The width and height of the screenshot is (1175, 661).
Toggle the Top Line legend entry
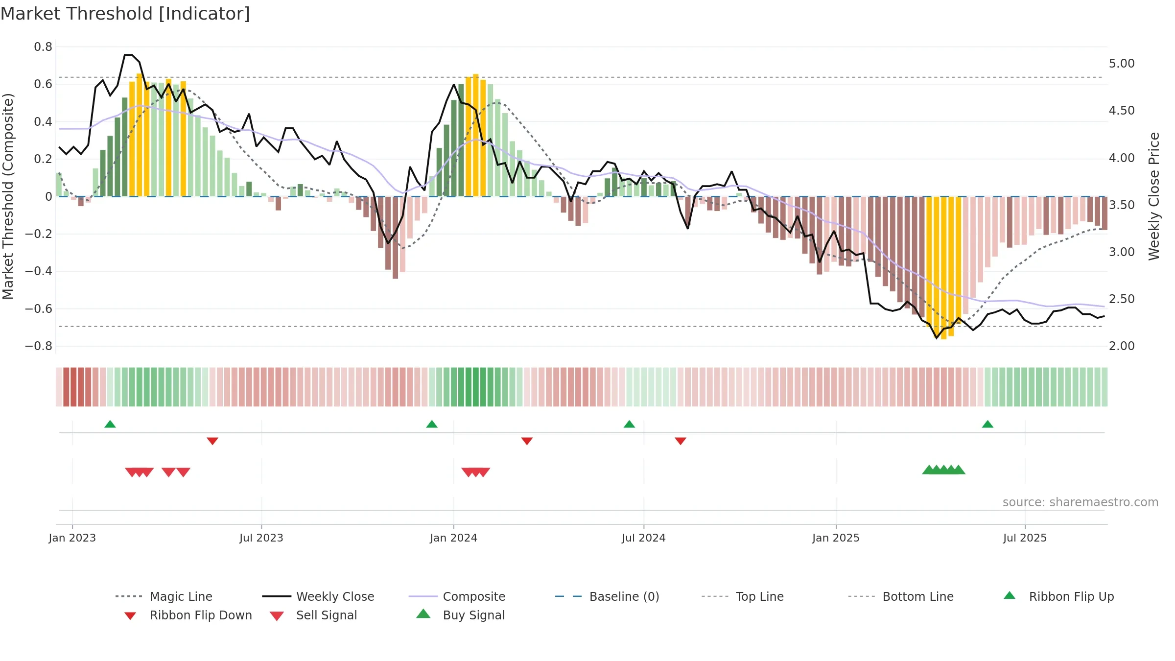(x=742, y=596)
